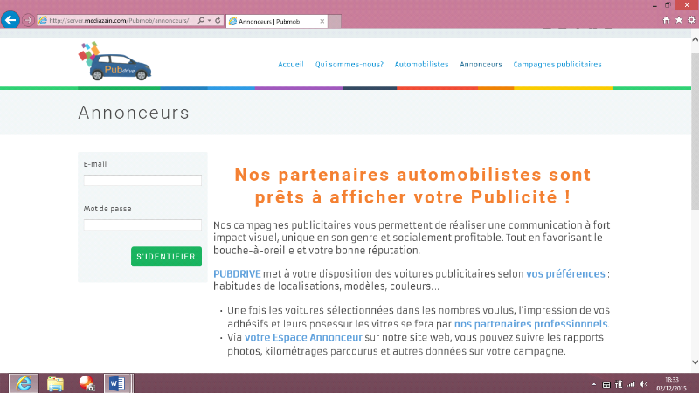Click the volume speaker tray icon
The height and width of the screenshot is (393, 699).
pos(643,384)
